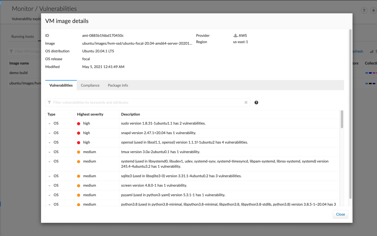Click the AWS provider icon
This screenshot has width=377, height=236.
coord(235,35)
